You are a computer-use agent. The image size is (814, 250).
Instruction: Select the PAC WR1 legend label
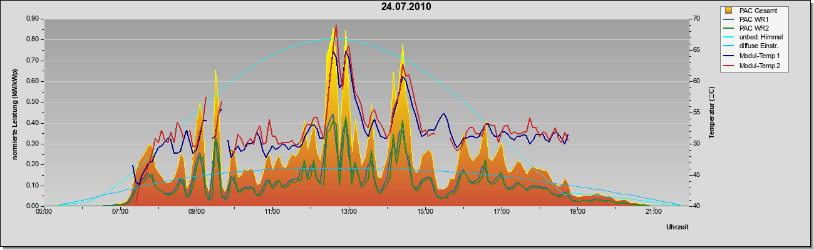coord(754,19)
